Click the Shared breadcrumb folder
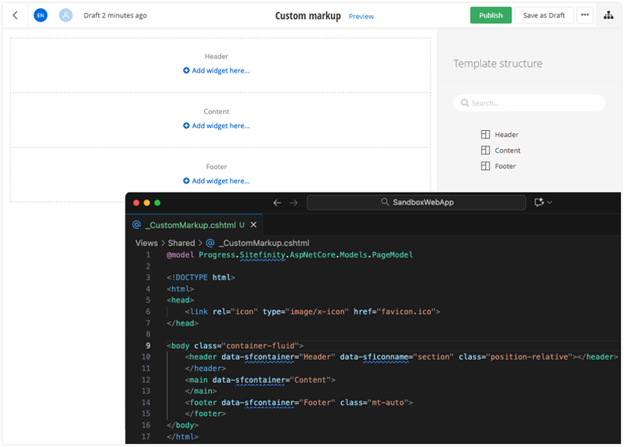Screen dimensions: 624x447 click(181, 243)
